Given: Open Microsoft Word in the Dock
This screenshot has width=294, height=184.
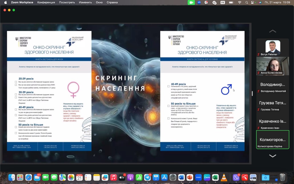Looking at the screenshot, I should (x=181, y=177).
